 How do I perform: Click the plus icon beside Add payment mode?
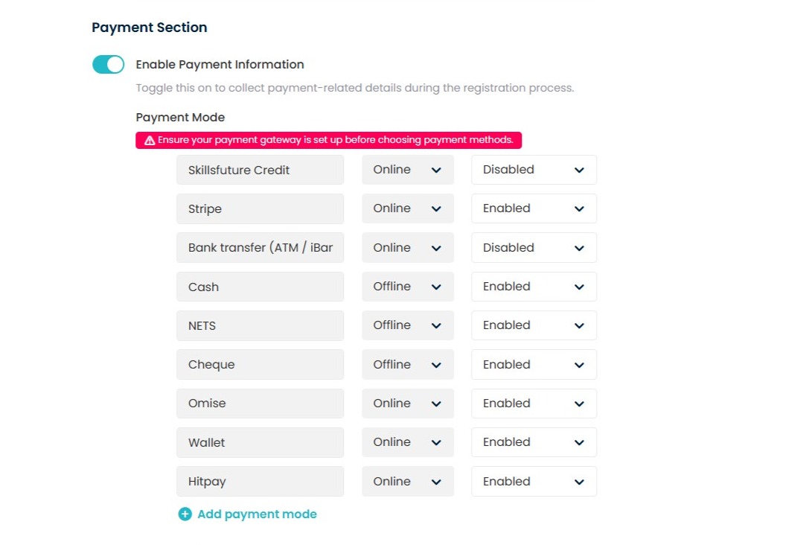tap(185, 514)
